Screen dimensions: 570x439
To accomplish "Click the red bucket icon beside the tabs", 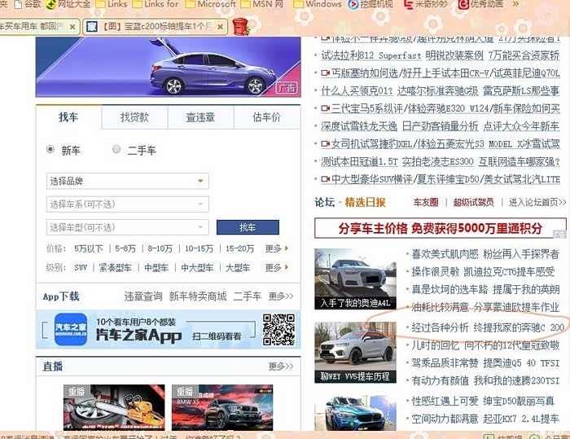I will click(x=240, y=26).
